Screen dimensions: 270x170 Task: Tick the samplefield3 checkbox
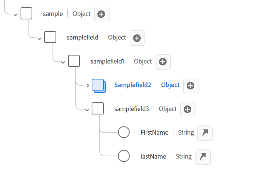(98, 108)
